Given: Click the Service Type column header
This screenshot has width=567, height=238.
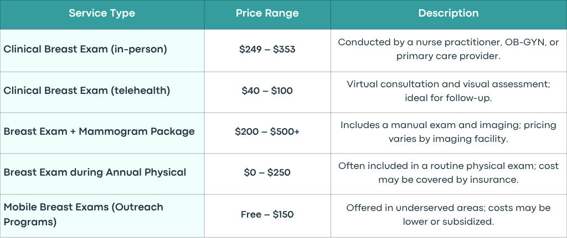Looking at the screenshot, I should pos(102,14).
